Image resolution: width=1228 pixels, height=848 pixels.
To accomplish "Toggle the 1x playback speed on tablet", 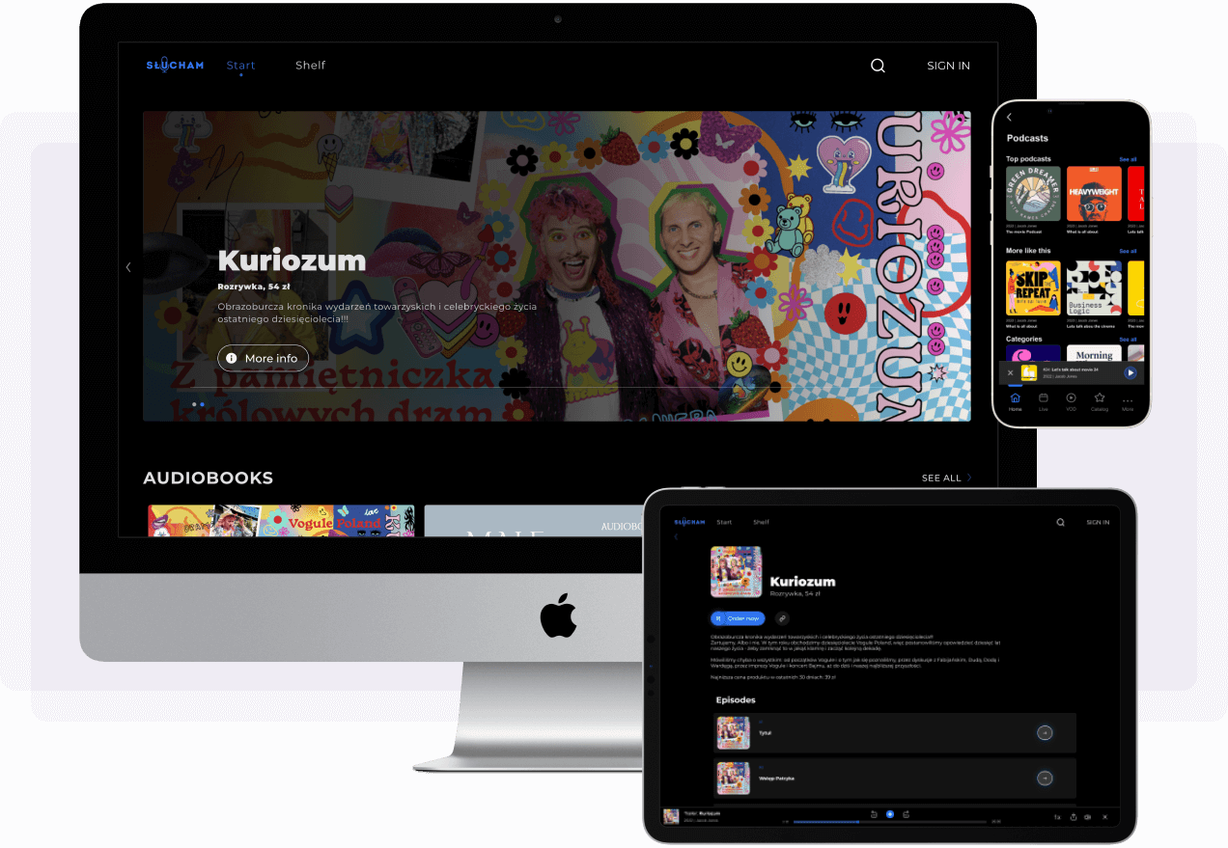I will click(x=1057, y=816).
